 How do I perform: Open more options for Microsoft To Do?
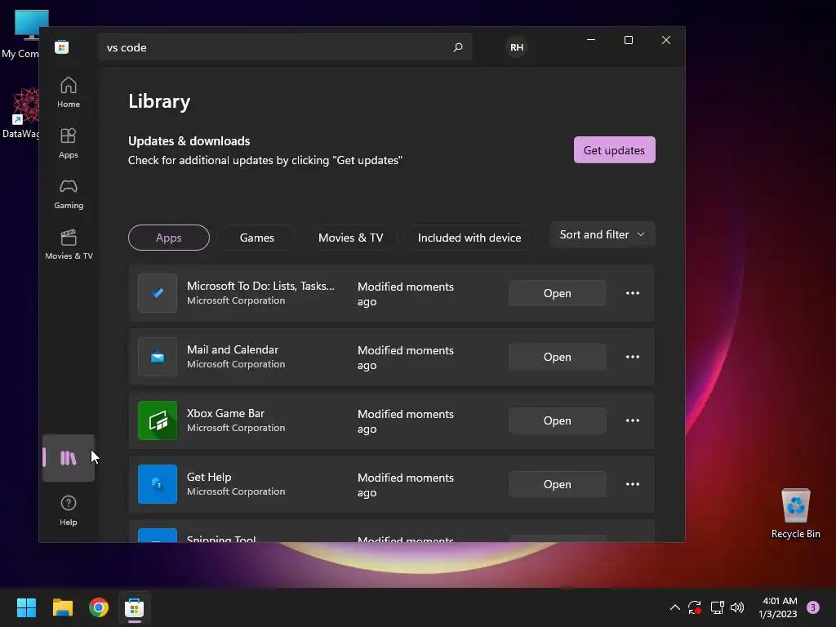pyautogui.click(x=633, y=293)
